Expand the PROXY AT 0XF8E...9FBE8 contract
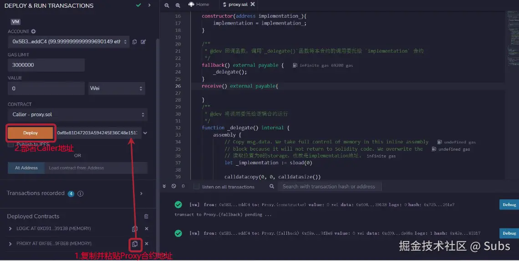The width and height of the screenshot is (519, 261). tap(10, 244)
